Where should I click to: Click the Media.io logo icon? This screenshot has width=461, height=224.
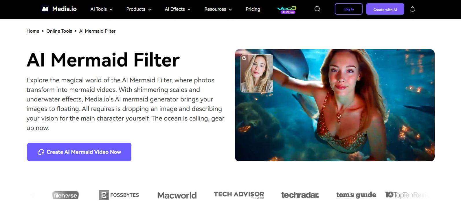(x=45, y=9)
